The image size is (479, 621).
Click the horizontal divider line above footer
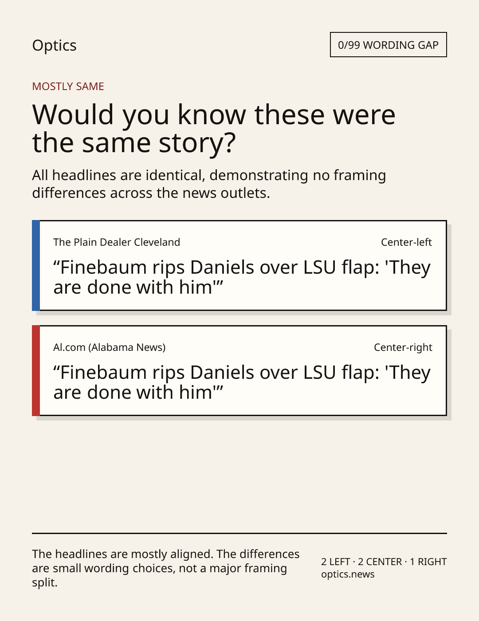click(x=239, y=533)
